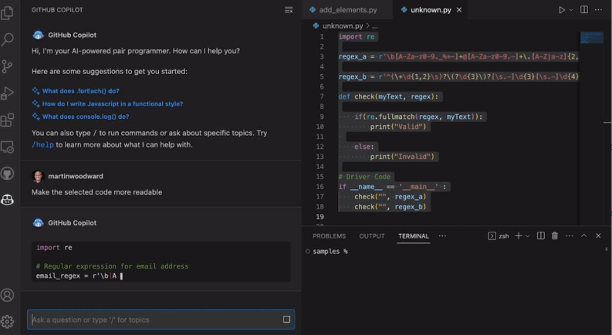Maximize the panel with up chevron
612x335 pixels.
(x=584, y=236)
